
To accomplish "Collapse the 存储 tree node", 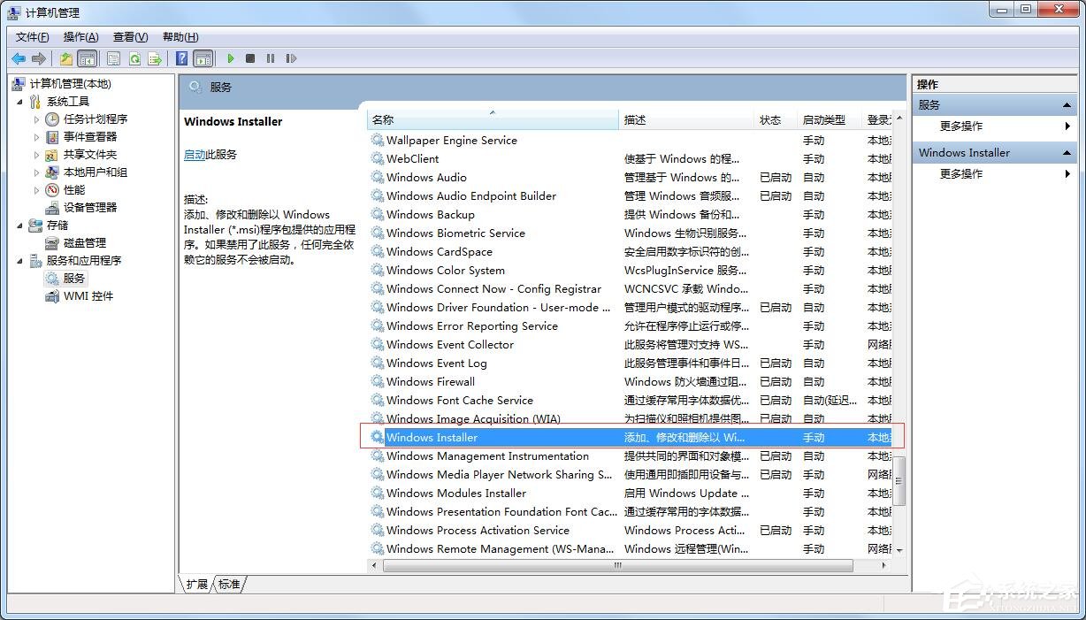I will click(x=20, y=225).
